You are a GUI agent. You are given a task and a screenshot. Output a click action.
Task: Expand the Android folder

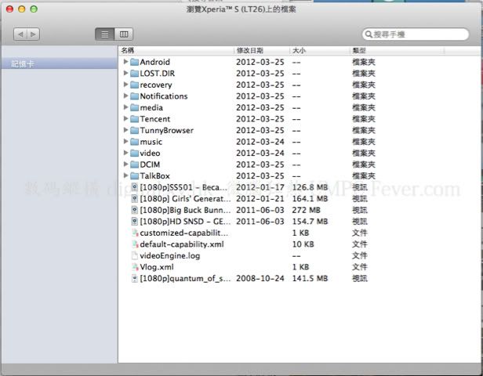coord(125,62)
